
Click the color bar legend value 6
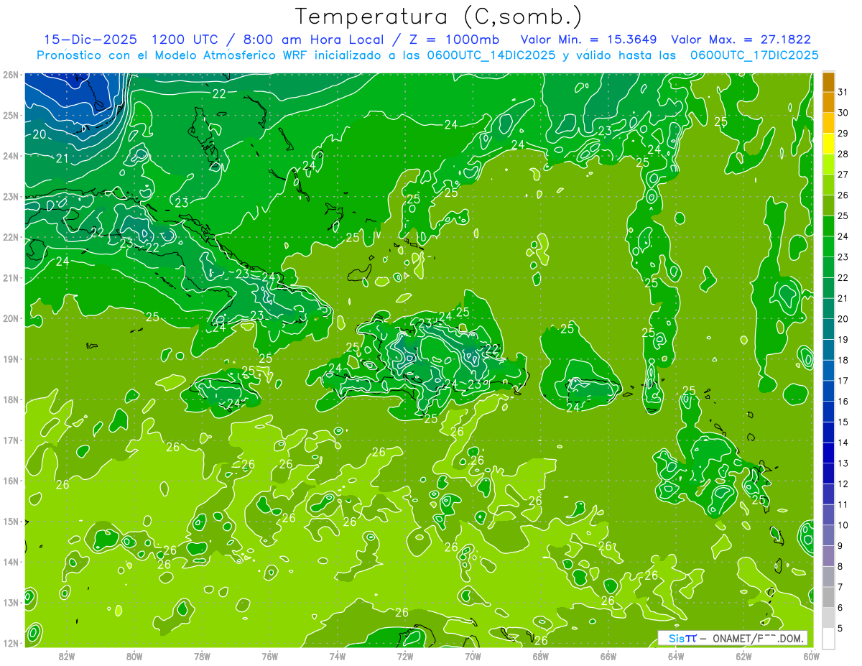click(840, 607)
